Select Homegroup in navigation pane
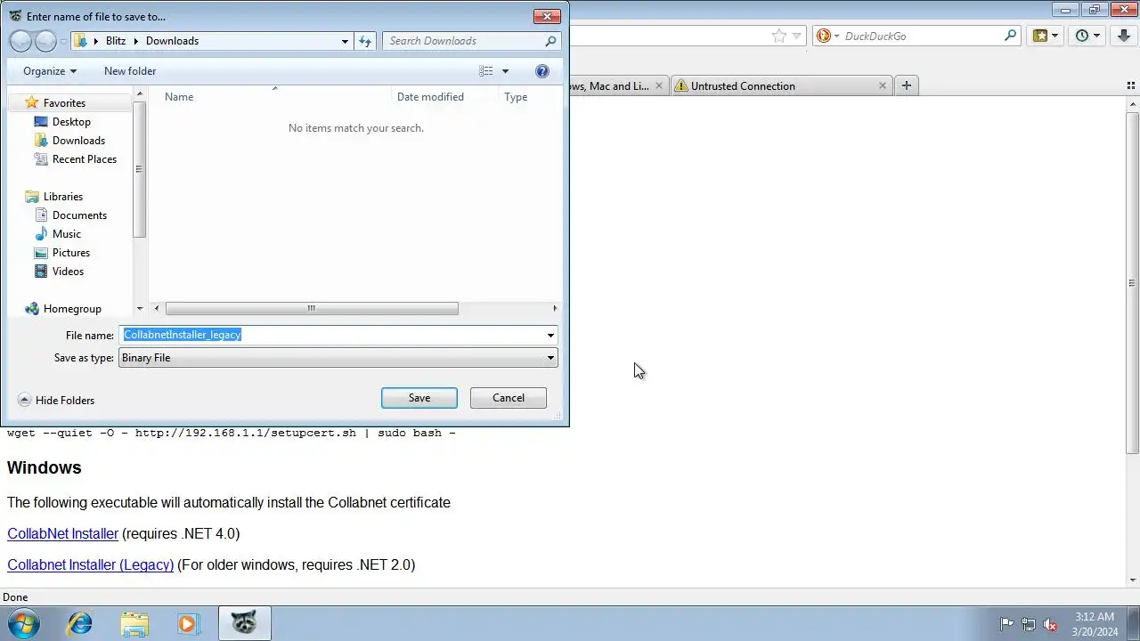This screenshot has height=641, width=1140. (72, 309)
